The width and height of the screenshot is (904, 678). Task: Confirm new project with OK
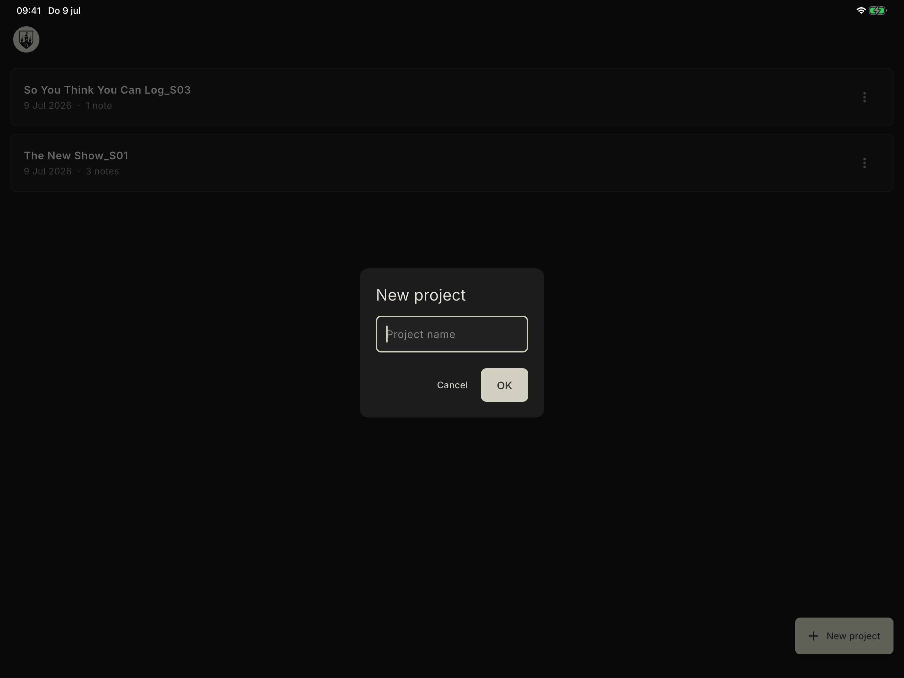click(504, 385)
